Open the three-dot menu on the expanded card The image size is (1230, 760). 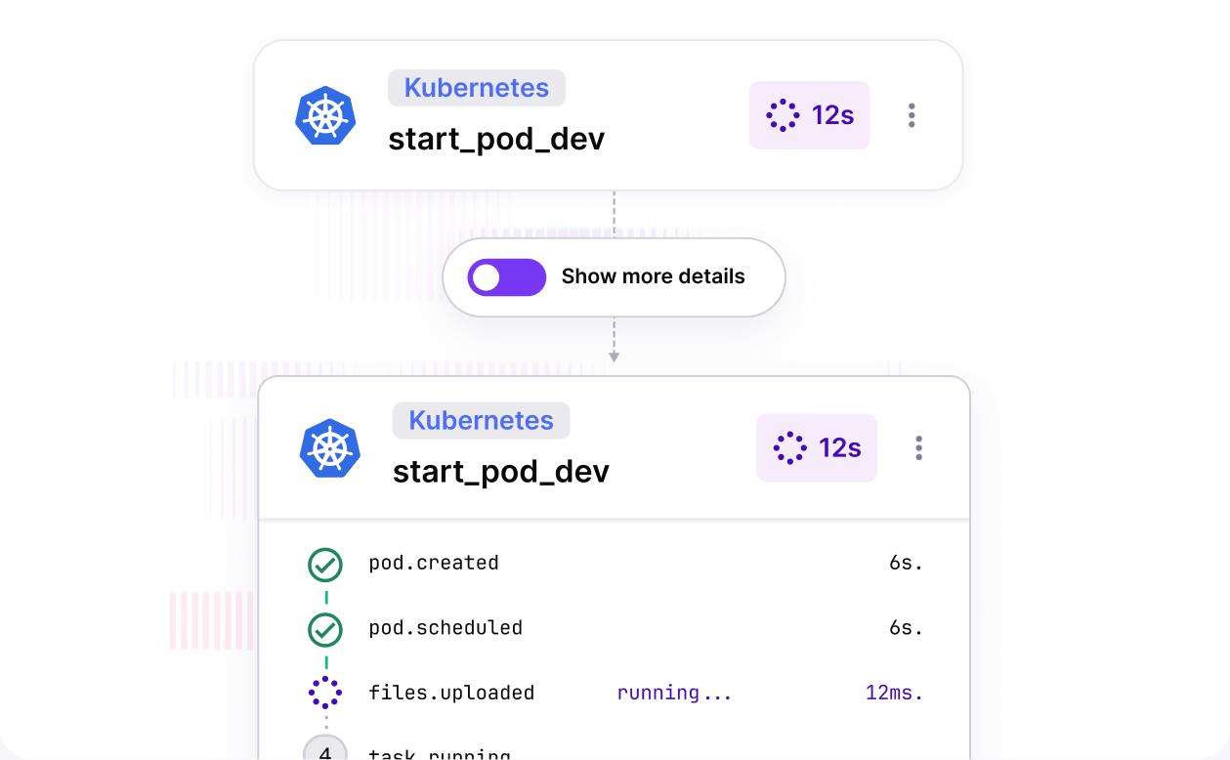(x=918, y=447)
